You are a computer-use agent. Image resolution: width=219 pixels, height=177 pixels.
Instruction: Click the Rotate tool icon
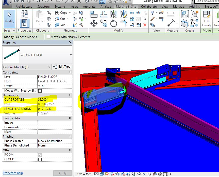[x=113, y=24]
